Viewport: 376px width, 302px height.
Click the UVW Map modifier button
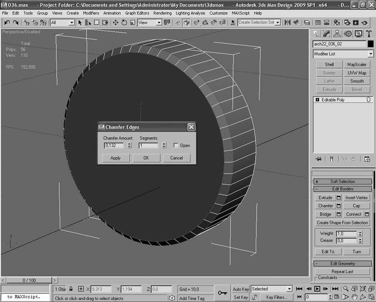pos(357,73)
